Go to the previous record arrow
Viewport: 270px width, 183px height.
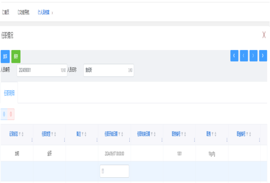coord(244,56)
